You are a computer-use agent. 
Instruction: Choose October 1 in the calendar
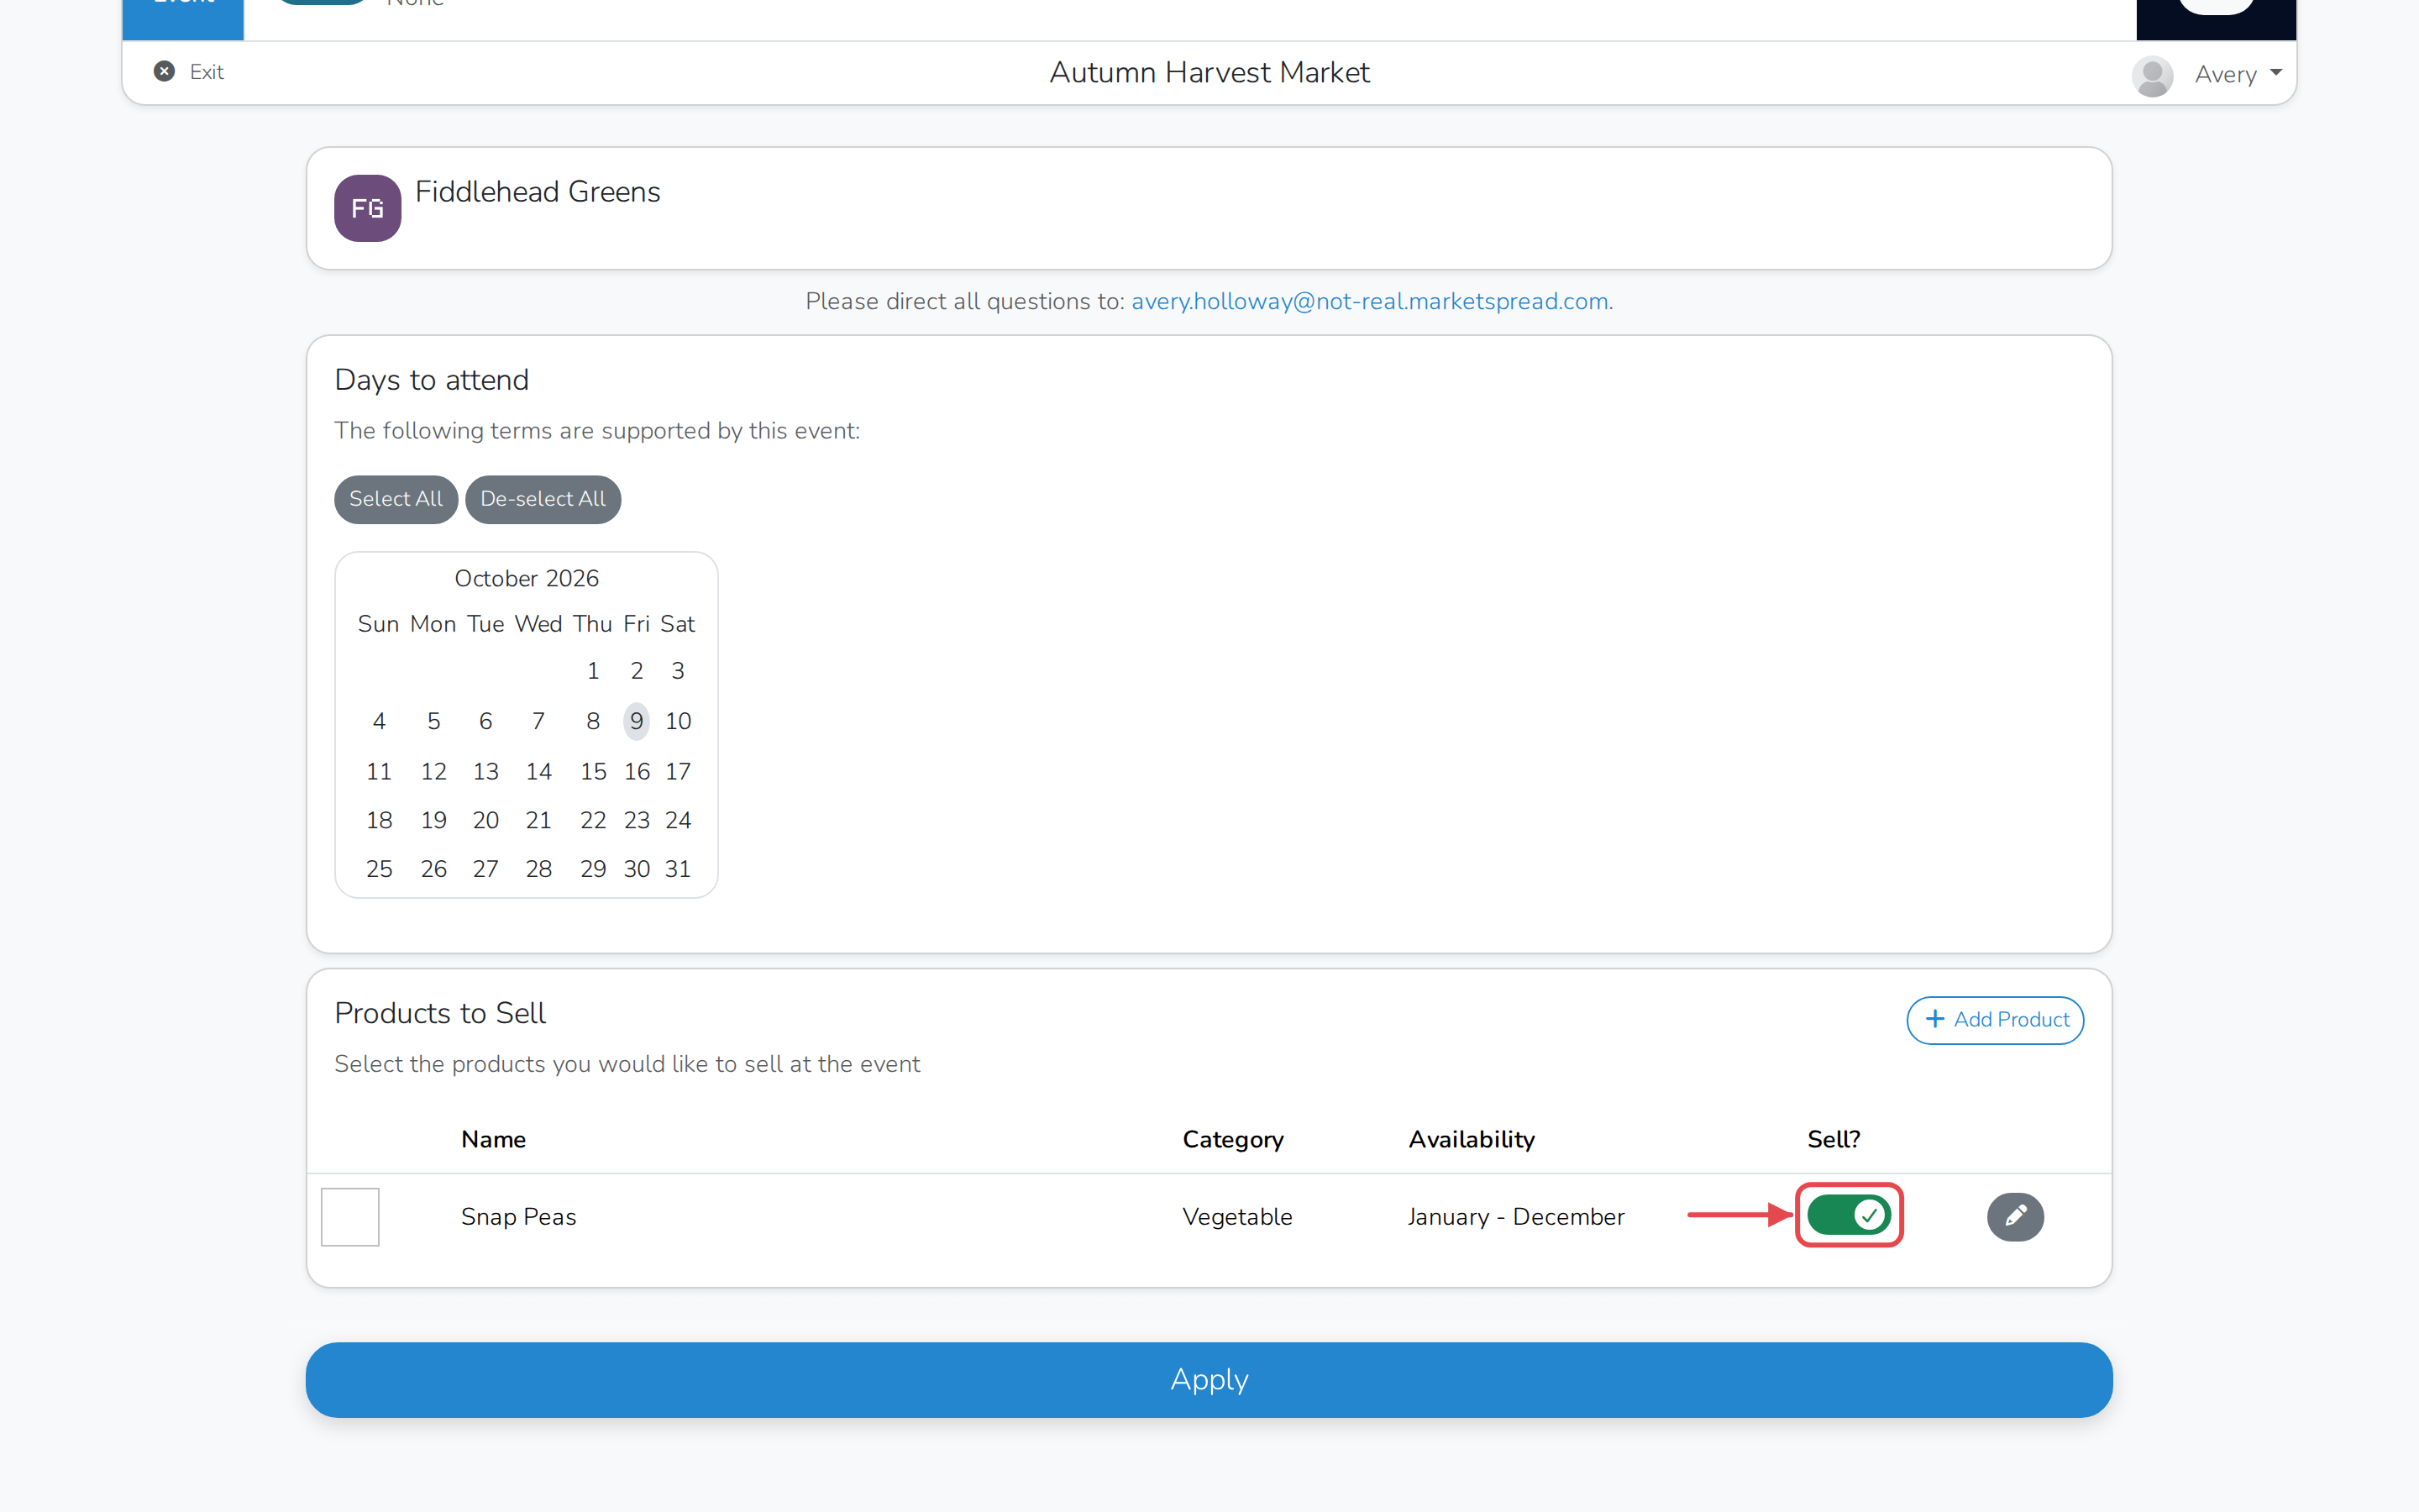click(x=593, y=671)
